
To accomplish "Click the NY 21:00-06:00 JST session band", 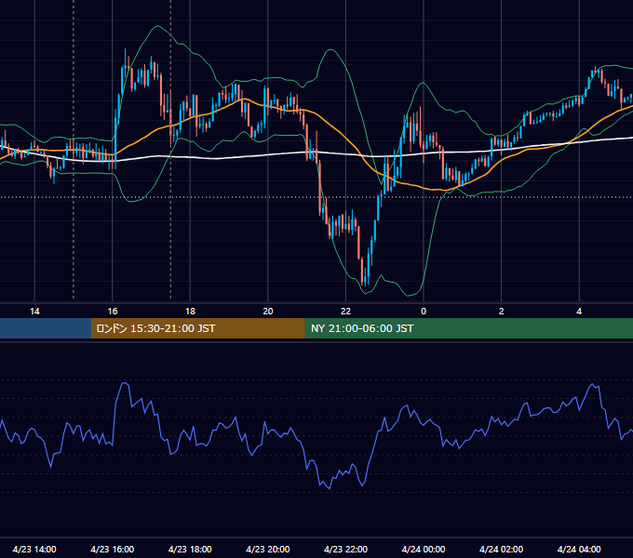I will pos(468,328).
